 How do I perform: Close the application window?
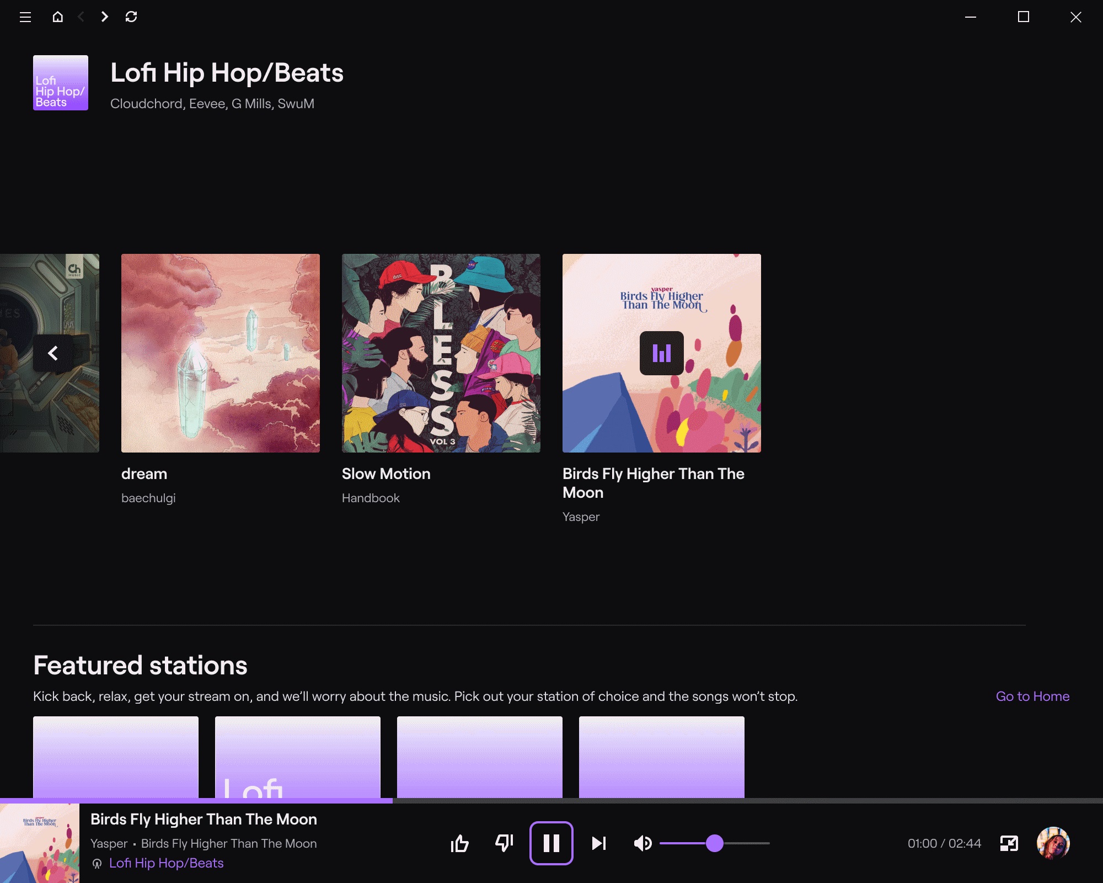(x=1076, y=17)
